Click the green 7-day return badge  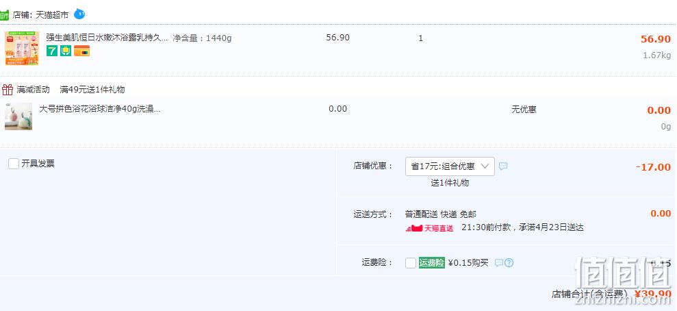tap(52, 51)
